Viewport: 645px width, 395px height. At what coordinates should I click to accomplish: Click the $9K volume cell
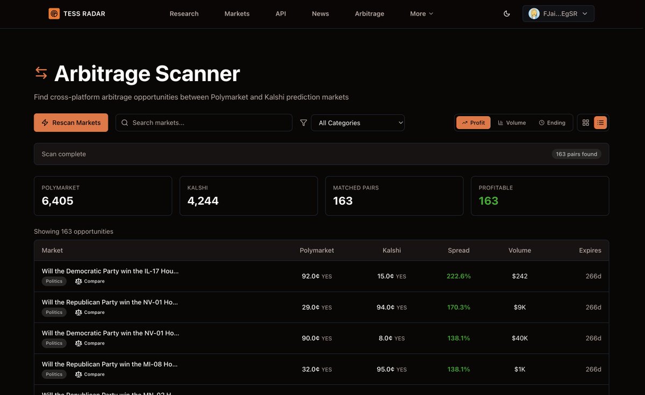point(520,307)
